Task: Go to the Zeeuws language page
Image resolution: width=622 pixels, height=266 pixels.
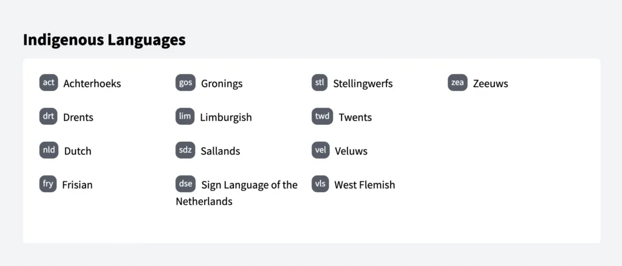Action: 490,84
